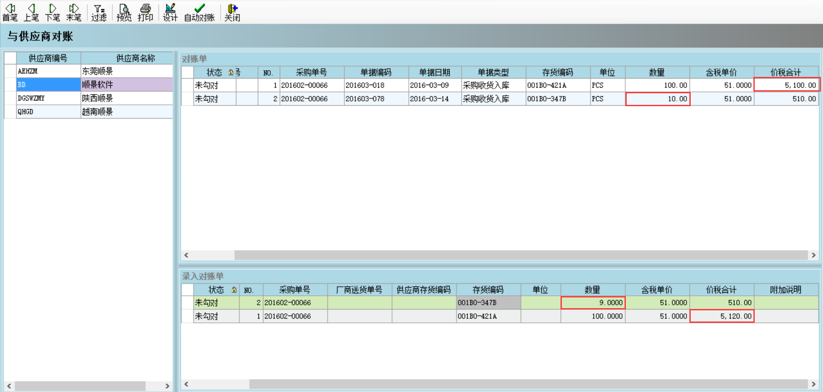Click 单据编码 column header

(376, 72)
